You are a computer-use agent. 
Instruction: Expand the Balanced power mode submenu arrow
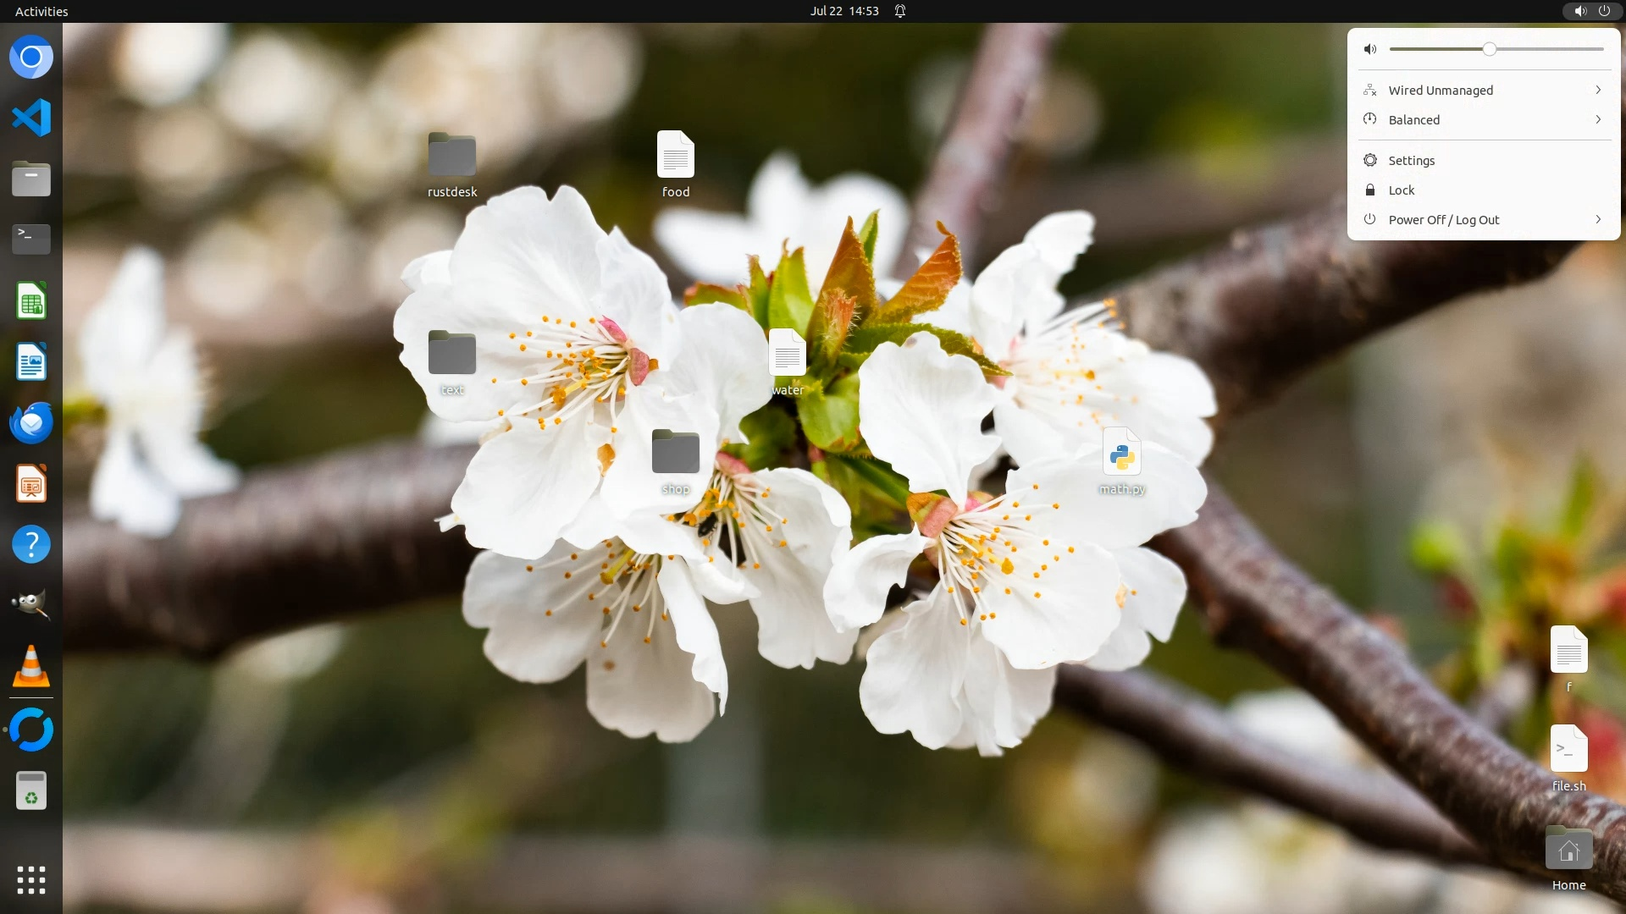coord(1598,119)
